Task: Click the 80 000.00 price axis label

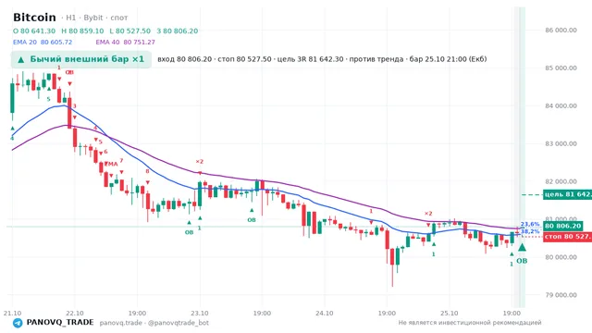Action: [x=561, y=257]
